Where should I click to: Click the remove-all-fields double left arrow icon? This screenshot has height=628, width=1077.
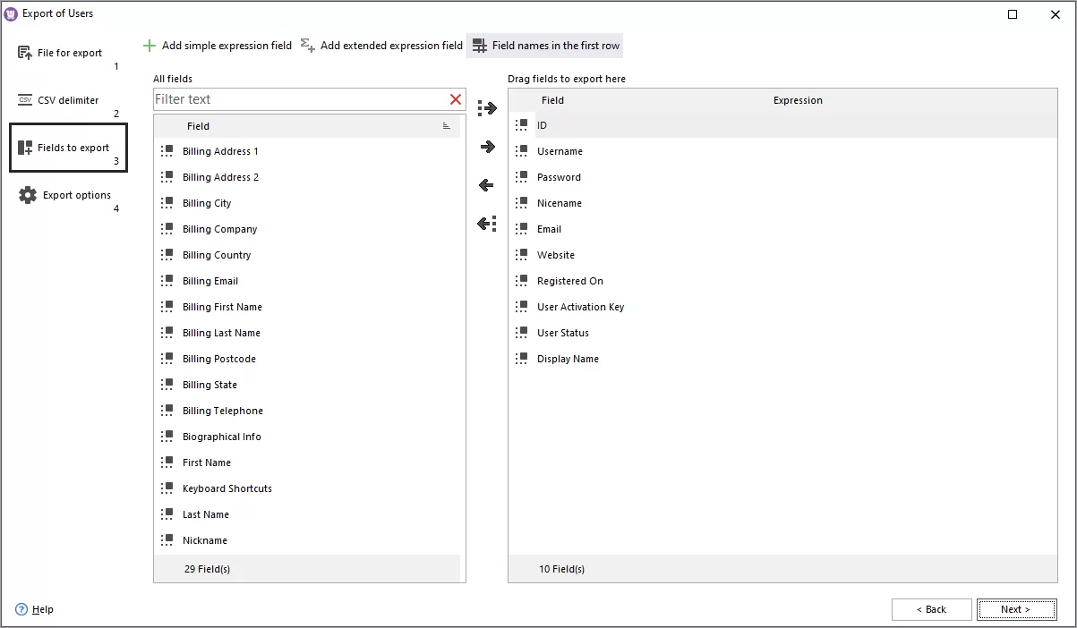coord(486,223)
